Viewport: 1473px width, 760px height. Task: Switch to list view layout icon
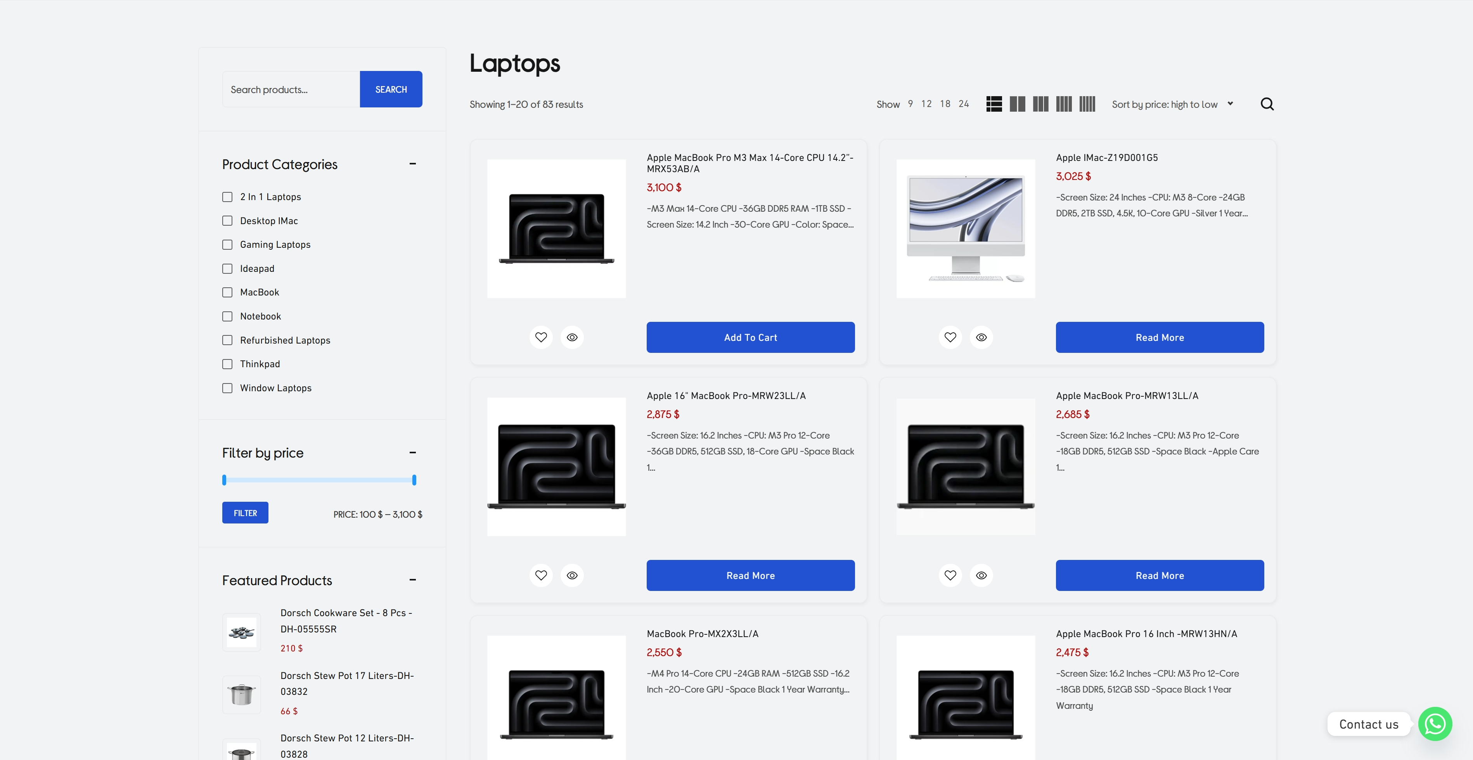994,104
